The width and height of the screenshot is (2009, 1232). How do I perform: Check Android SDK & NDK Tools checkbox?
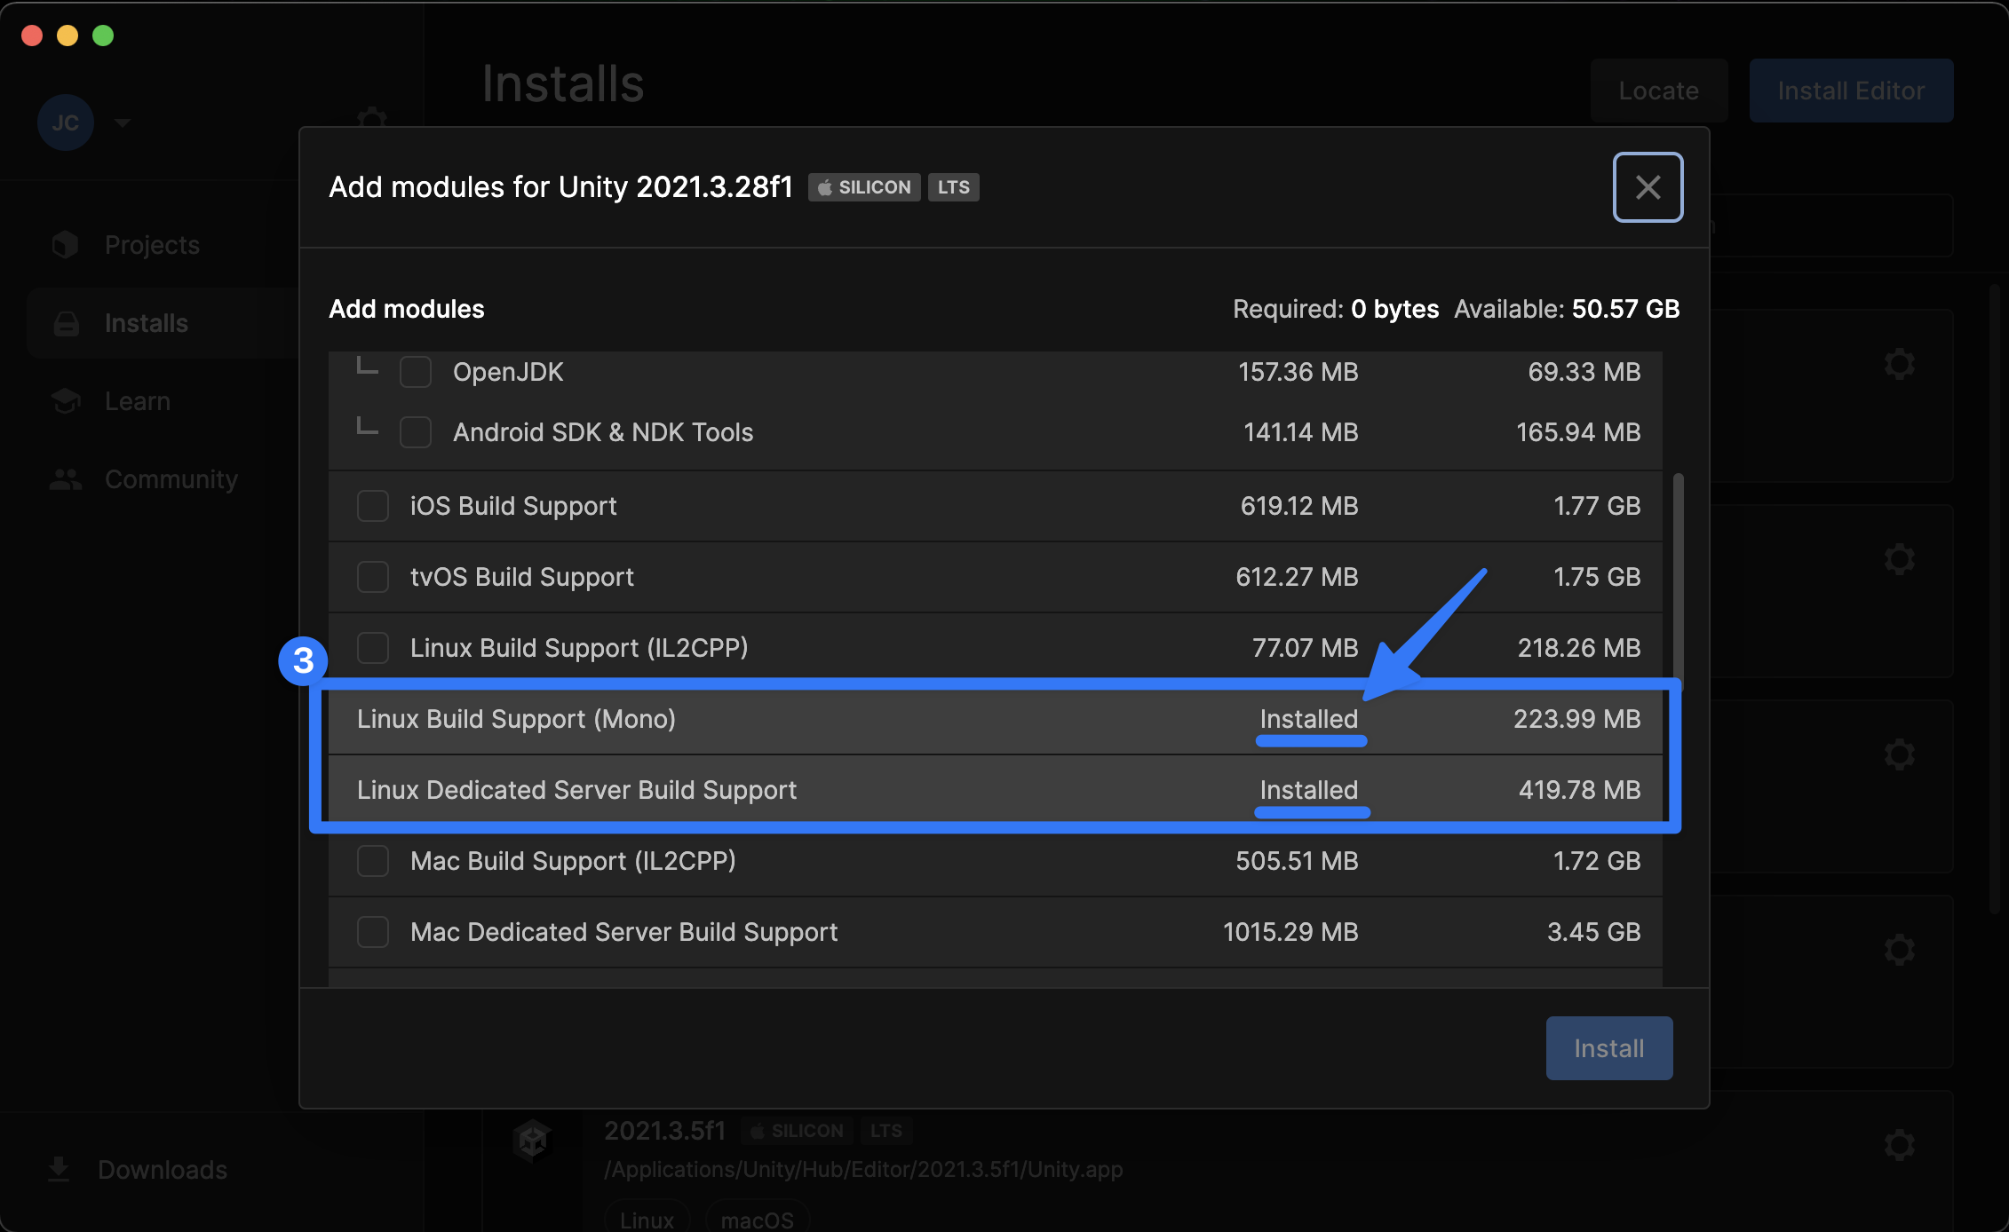click(416, 432)
